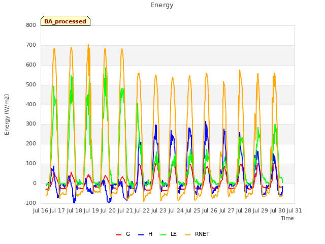Click the highest RNET peak above 700
Image resolution: width=325 pixels, height=244 pixels.
[88, 45]
